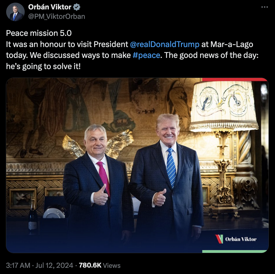
Task: Follow the #peace hashtag link
Action: (146, 55)
